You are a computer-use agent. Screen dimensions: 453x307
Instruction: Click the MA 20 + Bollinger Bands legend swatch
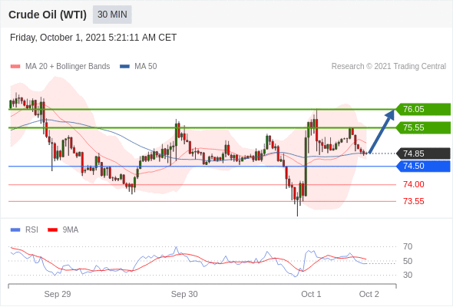pyautogui.click(x=15, y=67)
